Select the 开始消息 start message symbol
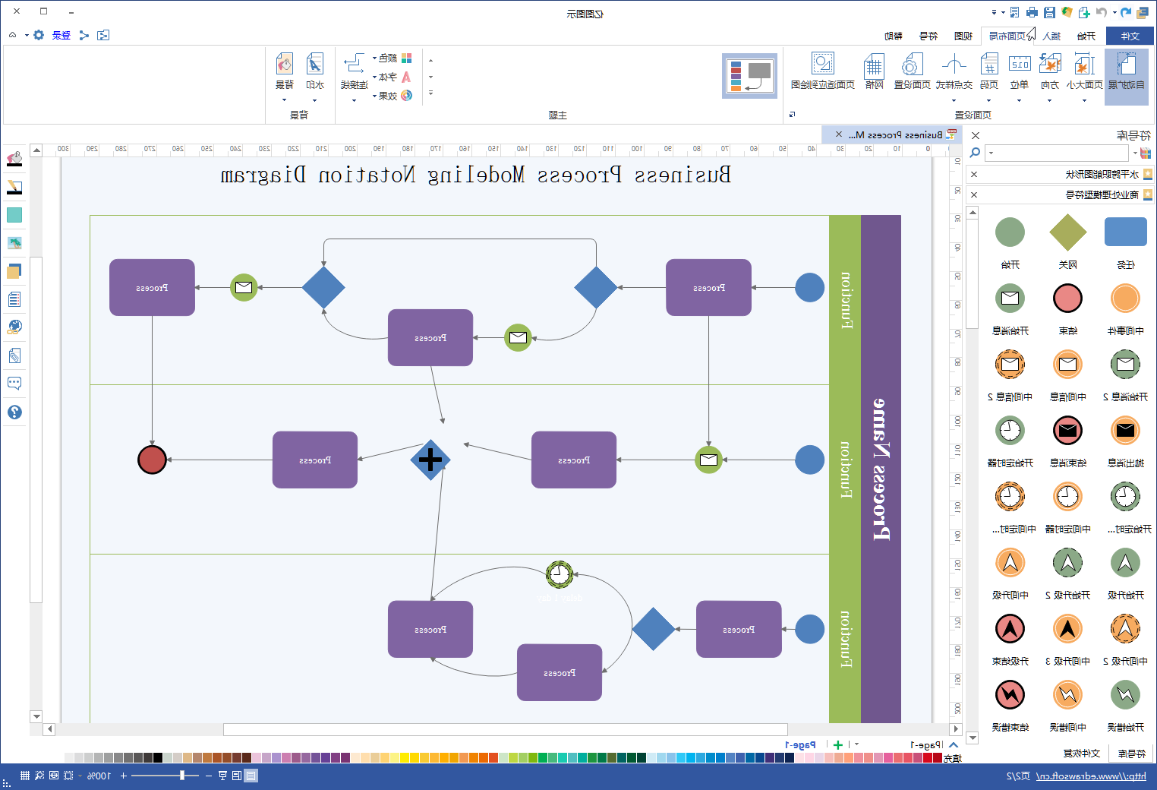Viewport: 1157px width, 790px height. point(1010,299)
